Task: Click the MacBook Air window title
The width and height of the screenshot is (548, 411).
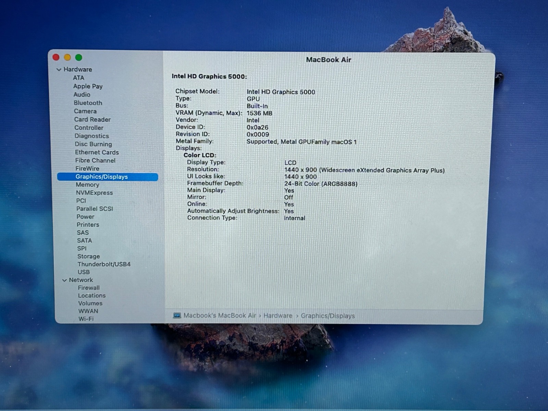Action: (x=329, y=60)
